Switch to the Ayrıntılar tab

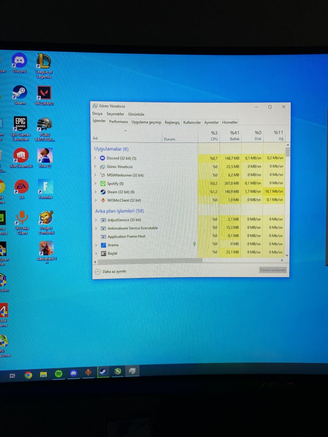(x=211, y=122)
